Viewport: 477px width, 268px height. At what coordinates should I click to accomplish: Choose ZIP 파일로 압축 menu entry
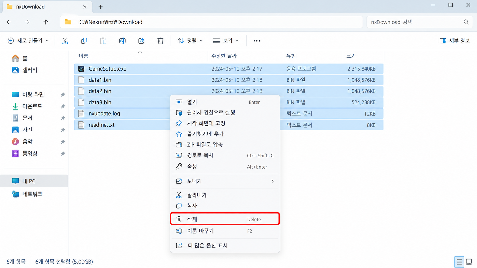pos(225,144)
